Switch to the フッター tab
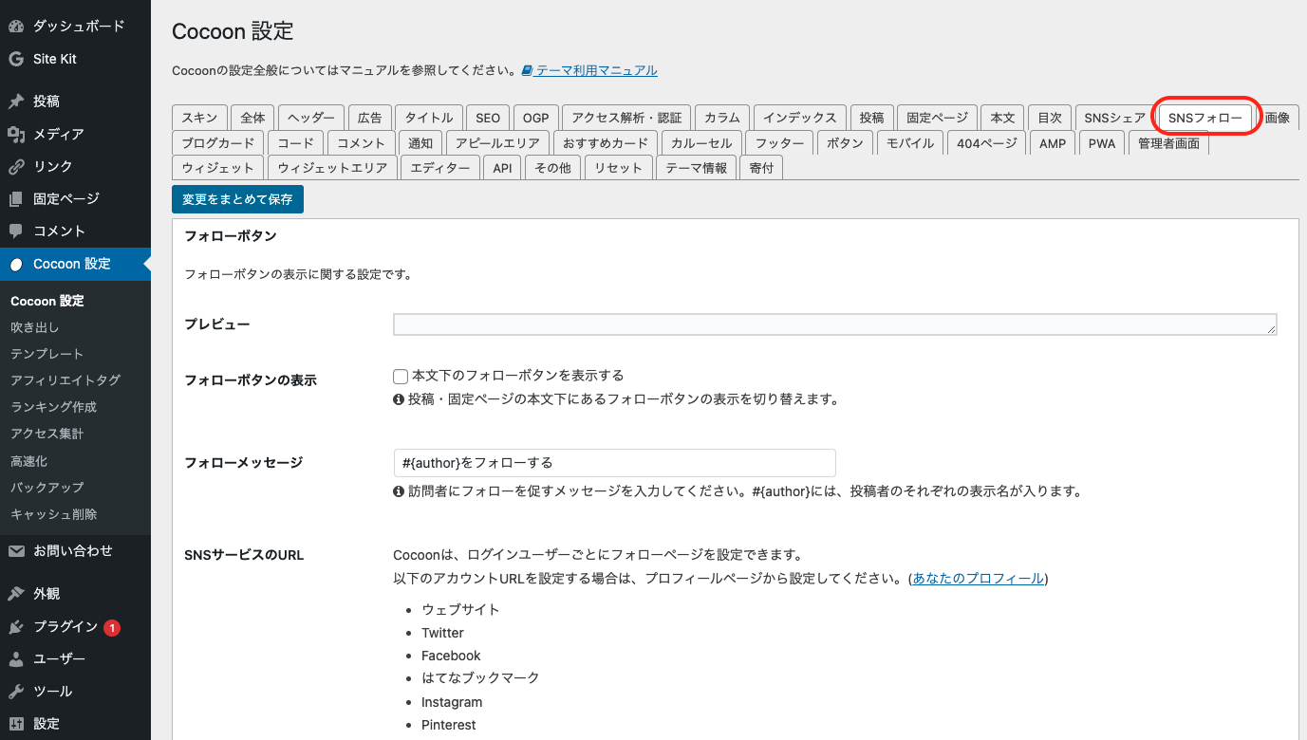This screenshot has height=740, width=1307. 779,143
